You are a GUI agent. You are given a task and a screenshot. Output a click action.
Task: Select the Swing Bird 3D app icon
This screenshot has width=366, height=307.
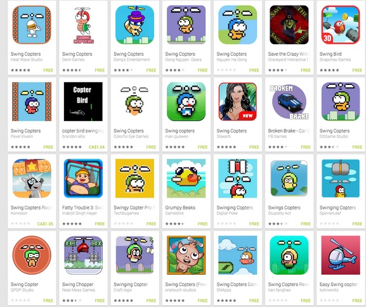(341, 25)
